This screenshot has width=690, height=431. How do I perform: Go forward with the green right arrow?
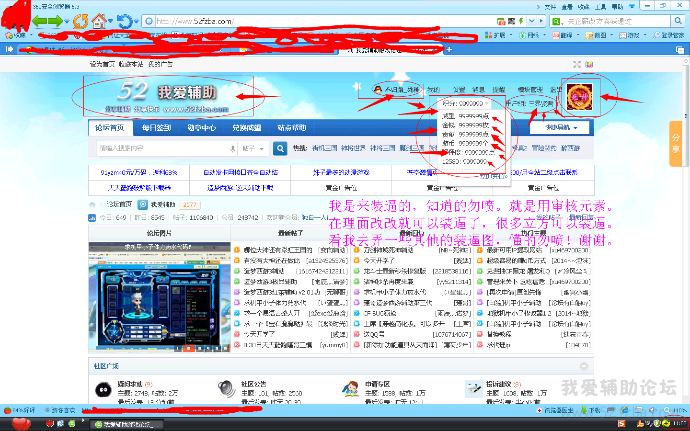55,21
